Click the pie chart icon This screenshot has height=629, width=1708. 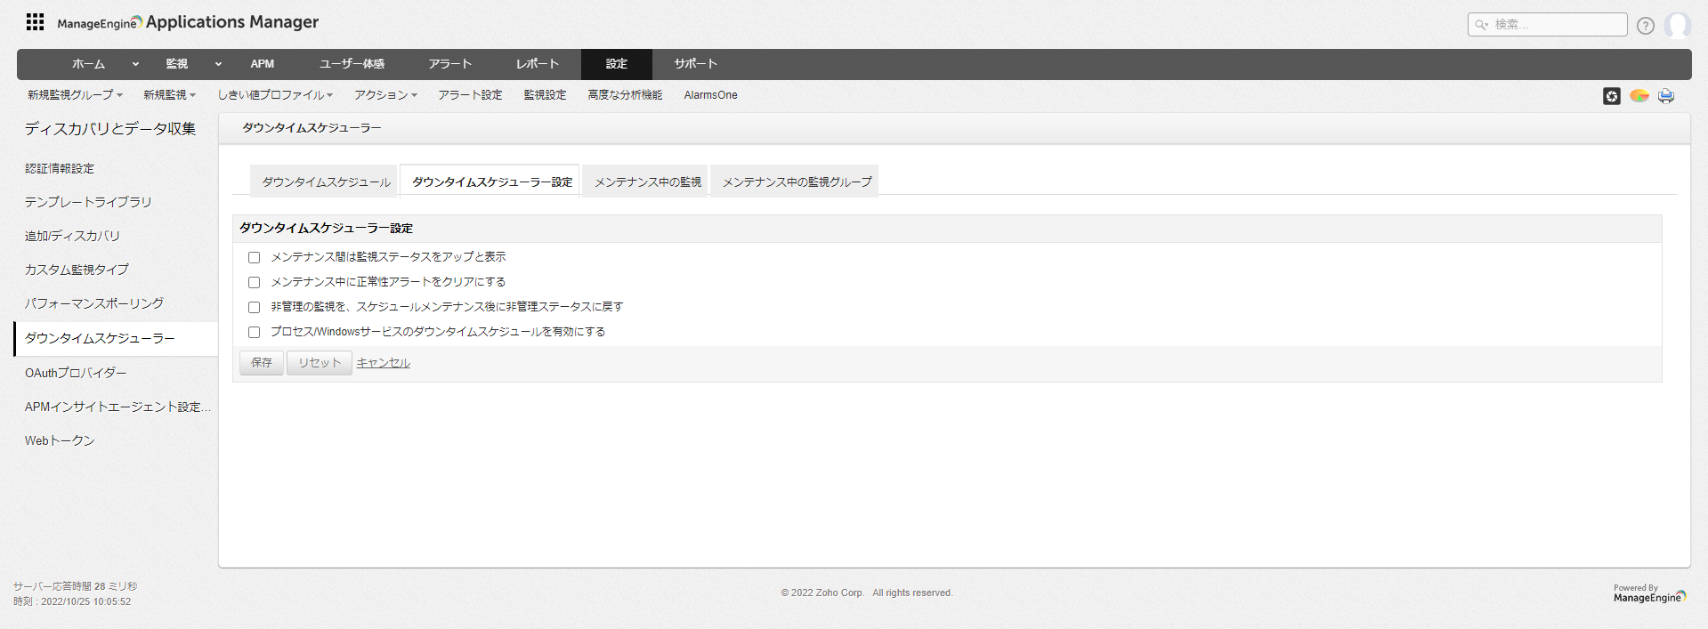point(1639,96)
